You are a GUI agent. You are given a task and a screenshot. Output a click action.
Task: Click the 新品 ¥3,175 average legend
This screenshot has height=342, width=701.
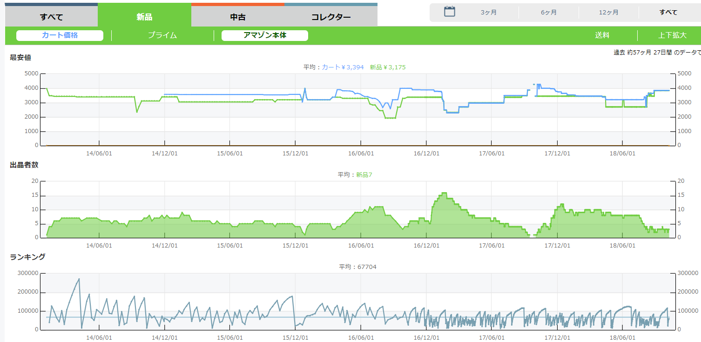click(388, 67)
